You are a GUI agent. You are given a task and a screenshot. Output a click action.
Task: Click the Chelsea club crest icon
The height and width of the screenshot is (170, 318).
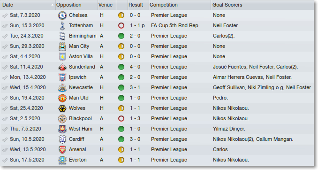pyautogui.click(x=62, y=15)
